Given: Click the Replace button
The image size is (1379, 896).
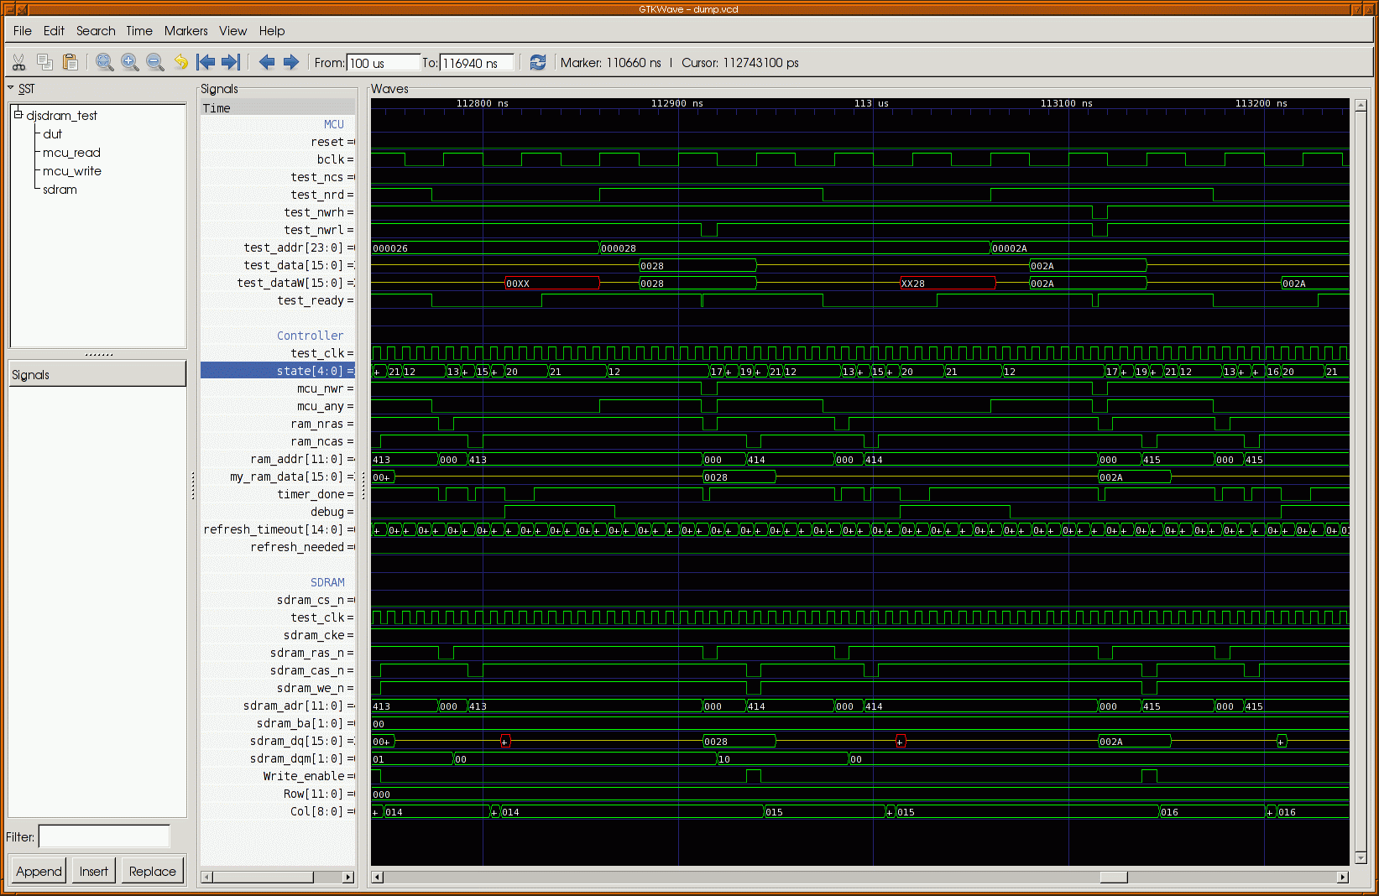Looking at the screenshot, I should click(x=152, y=871).
